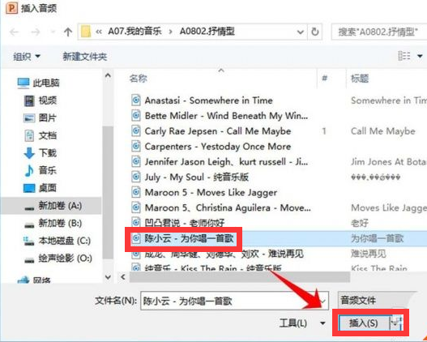Click the 文件名(N) input field
Screen dimensions: 427x342
(234, 301)
